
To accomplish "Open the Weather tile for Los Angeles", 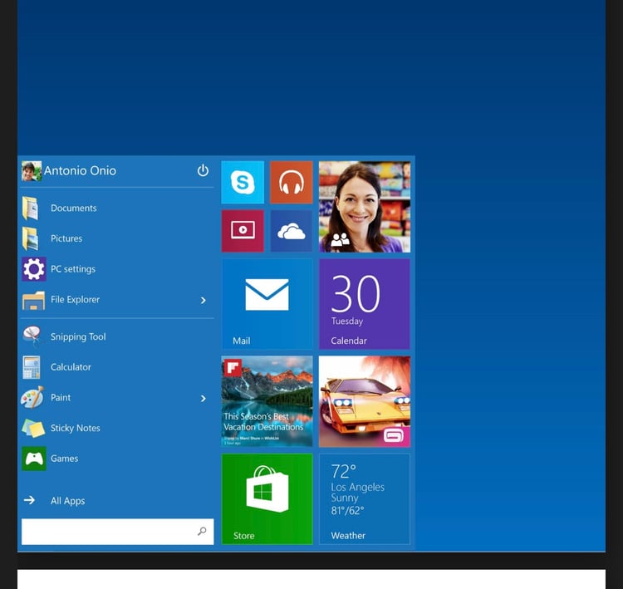I will point(365,499).
